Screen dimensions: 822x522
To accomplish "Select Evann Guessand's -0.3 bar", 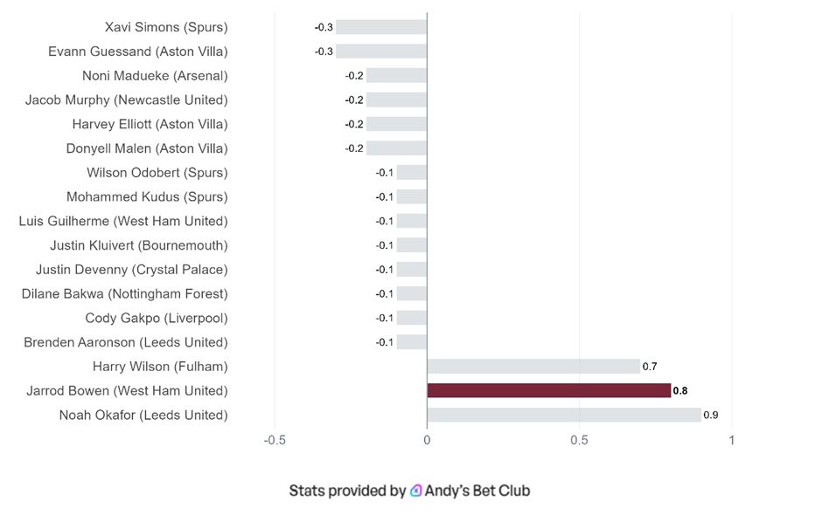I will pos(381,52).
